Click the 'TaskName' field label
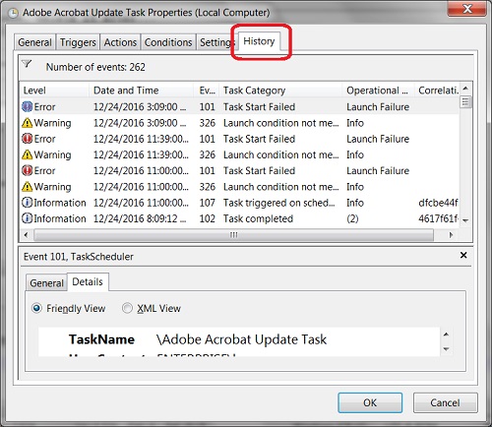The image size is (492, 427). point(101,339)
